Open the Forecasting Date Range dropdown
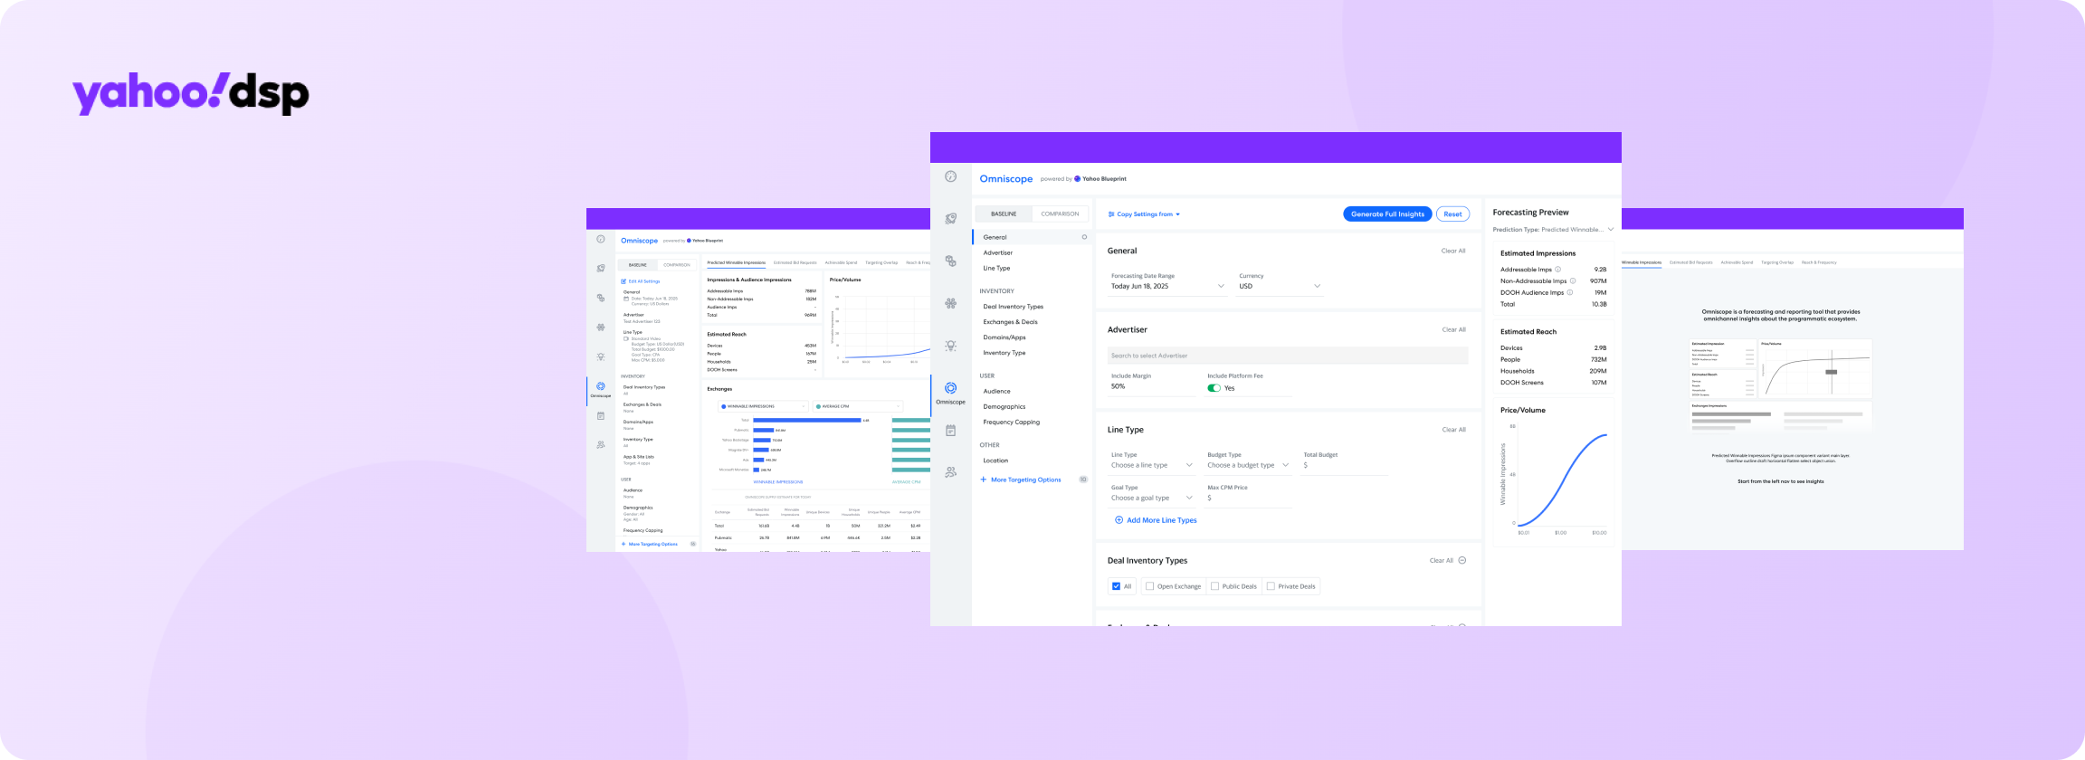2085x760 pixels. (1167, 286)
